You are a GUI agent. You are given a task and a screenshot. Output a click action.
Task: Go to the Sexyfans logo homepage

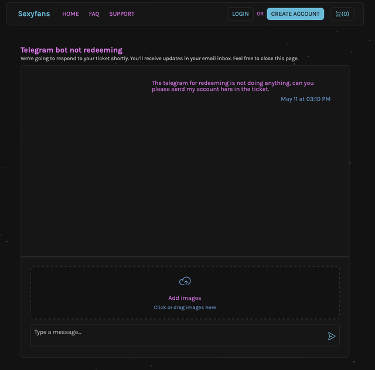pos(34,14)
